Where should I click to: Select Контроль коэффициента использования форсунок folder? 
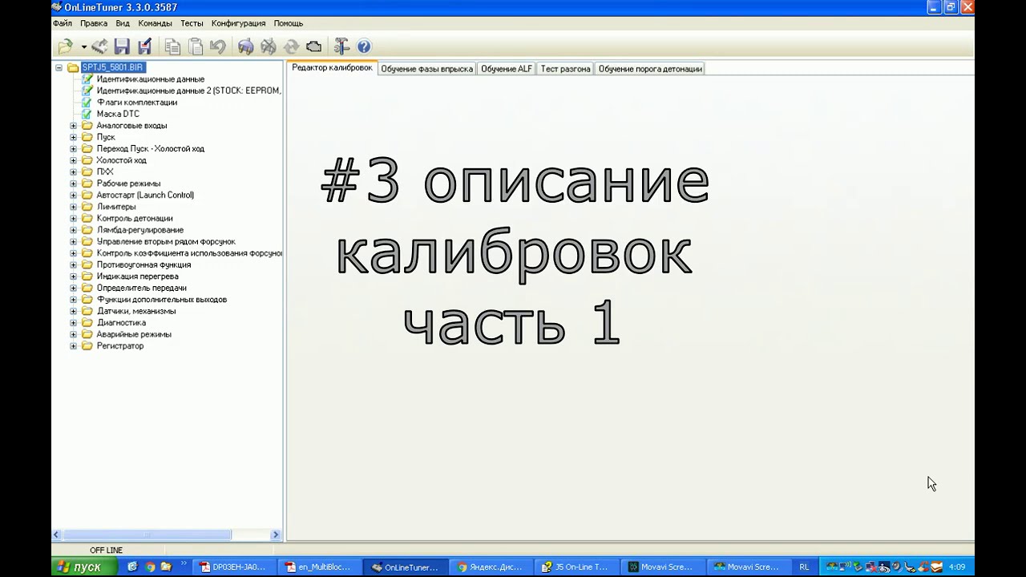click(189, 253)
